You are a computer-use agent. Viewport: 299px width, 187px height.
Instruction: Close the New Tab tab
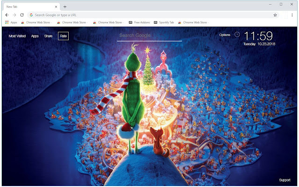tap(56, 7)
